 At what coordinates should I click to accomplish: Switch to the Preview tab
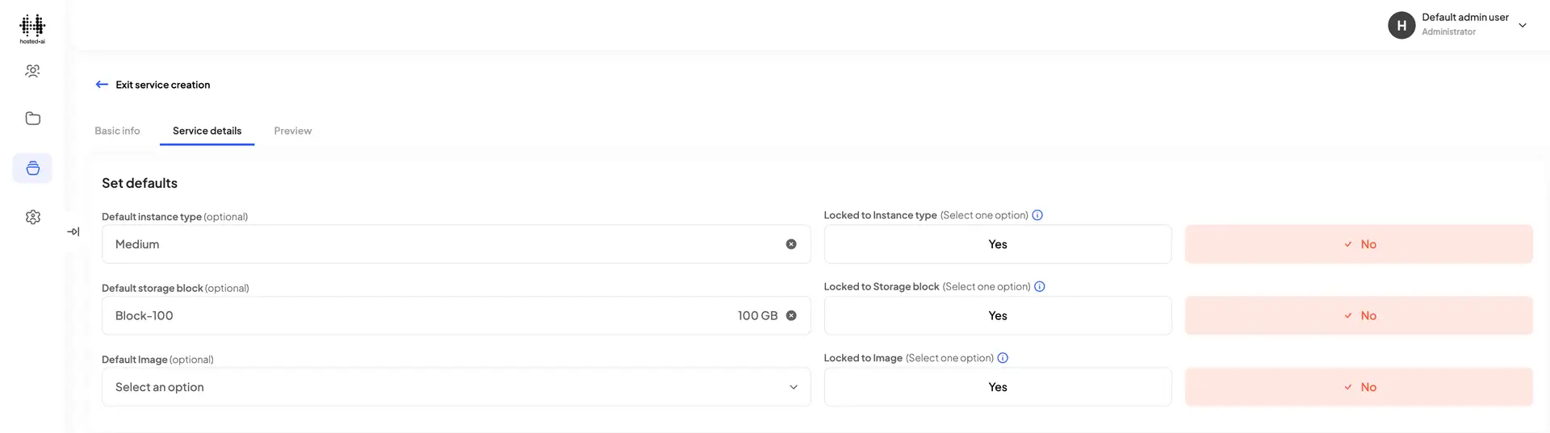tap(292, 131)
